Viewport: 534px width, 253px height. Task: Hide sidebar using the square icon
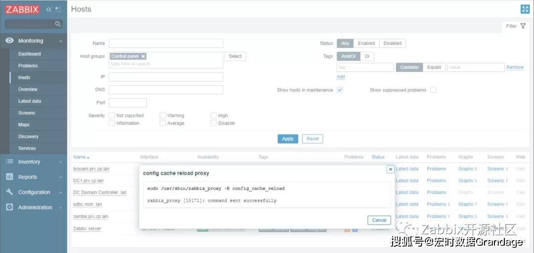coord(58,9)
